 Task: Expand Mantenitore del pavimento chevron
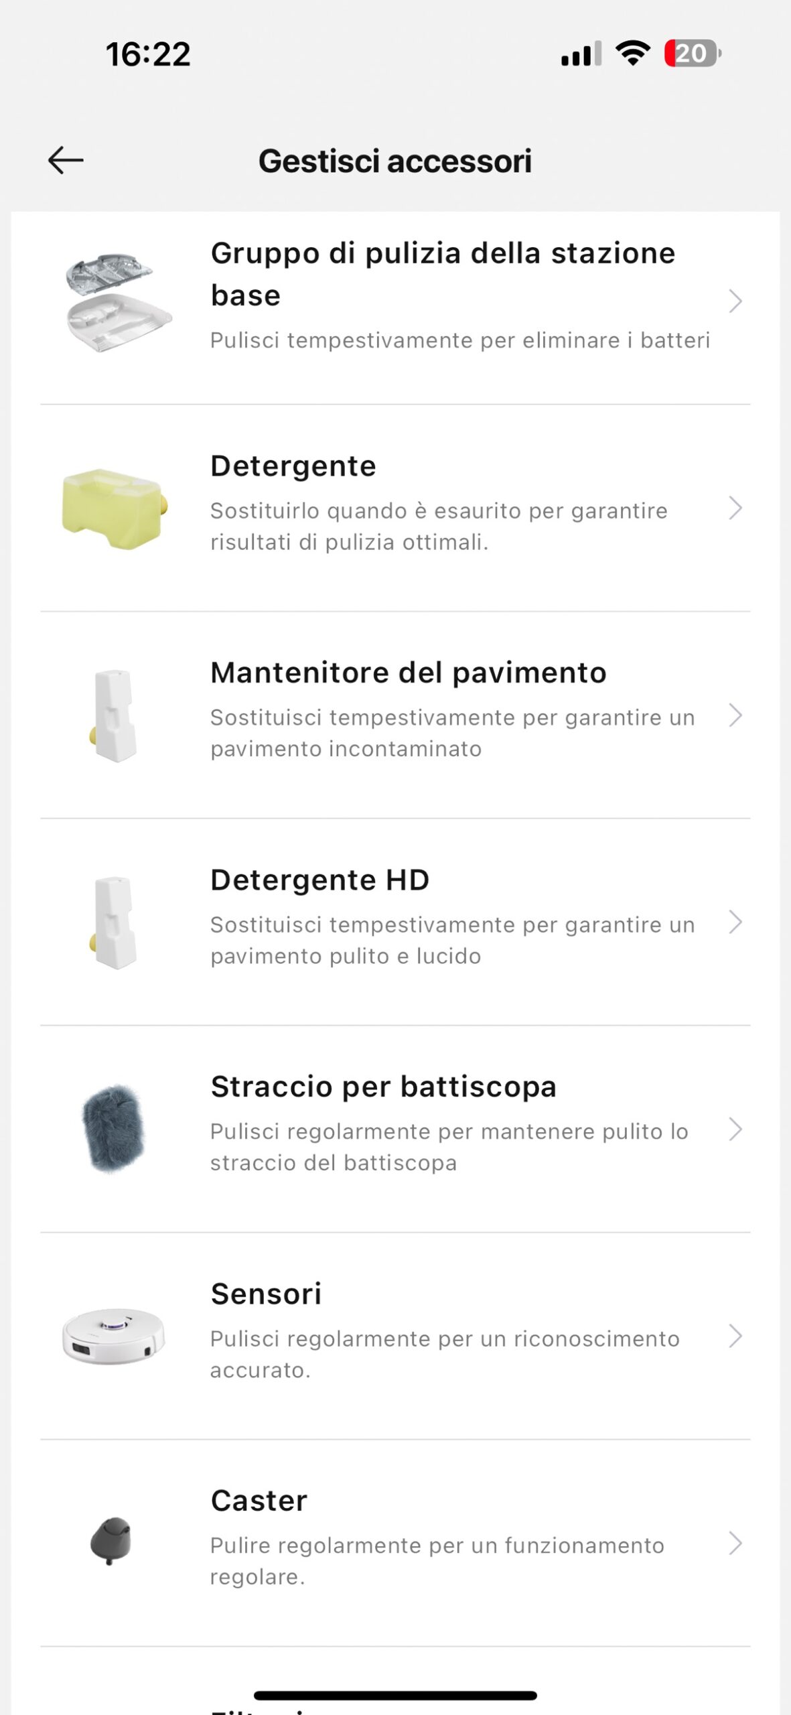[735, 715]
